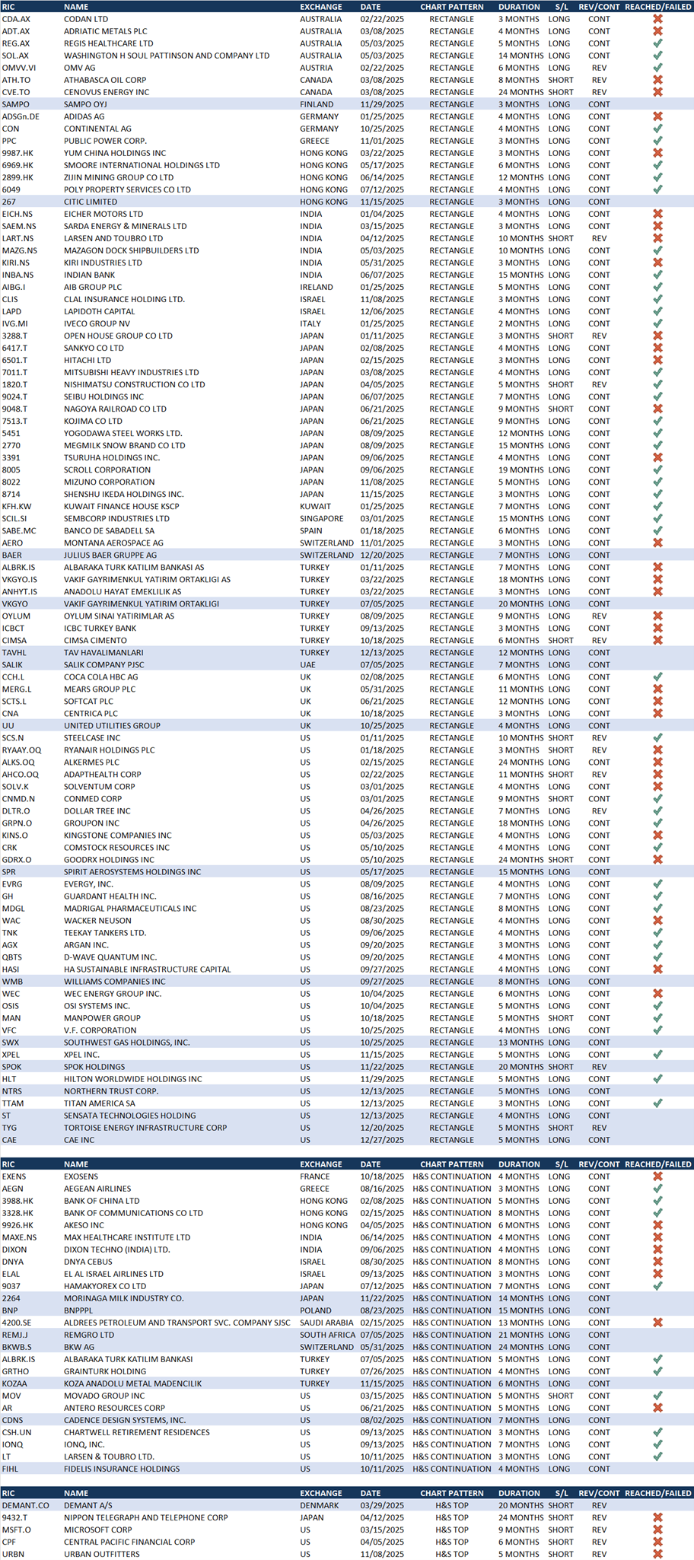The image size is (694, 1560).
Task: Click the red cross in Codan Ltd row
Action: click(x=657, y=19)
